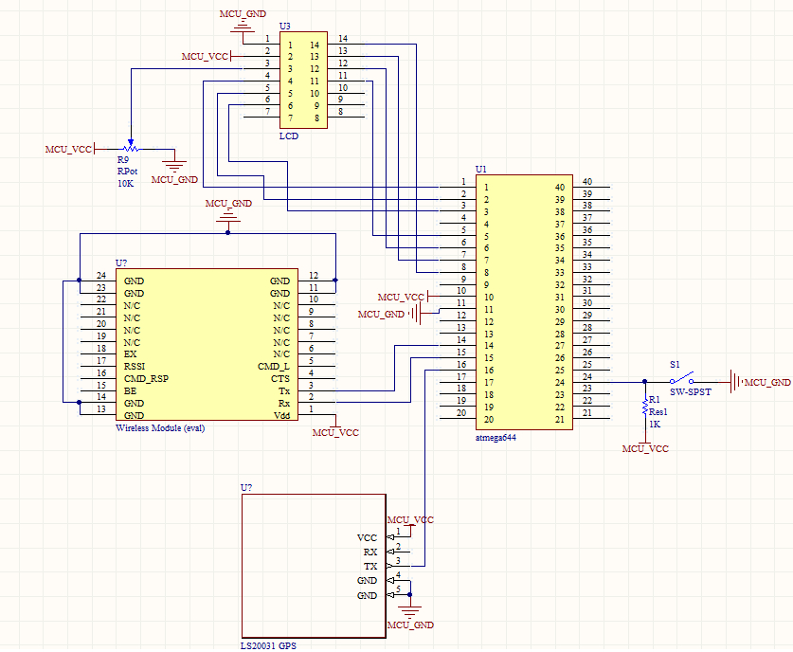Image resolution: width=793 pixels, height=652 pixels.
Task: Click the 'LS20031 GPS' label
Action: coord(268,646)
